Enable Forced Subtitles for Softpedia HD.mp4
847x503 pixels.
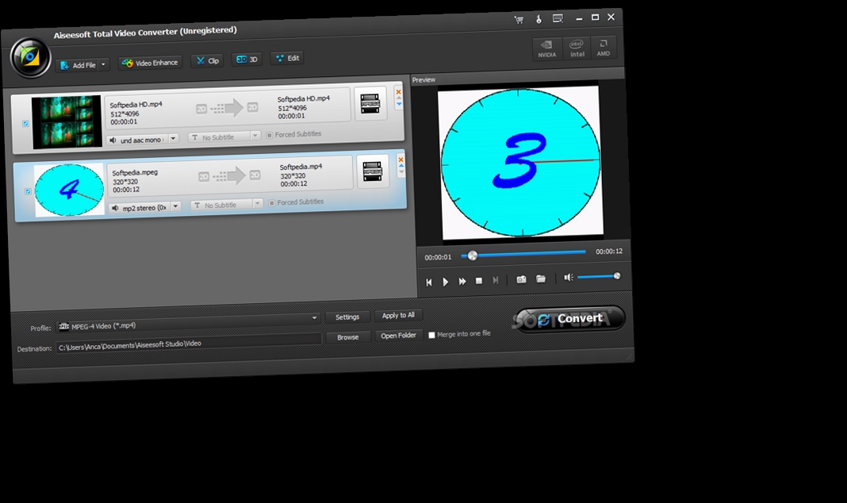coord(270,135)
